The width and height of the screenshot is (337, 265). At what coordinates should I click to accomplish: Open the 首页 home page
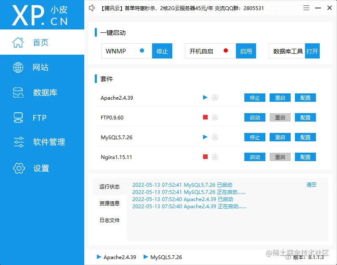point(42,42)
